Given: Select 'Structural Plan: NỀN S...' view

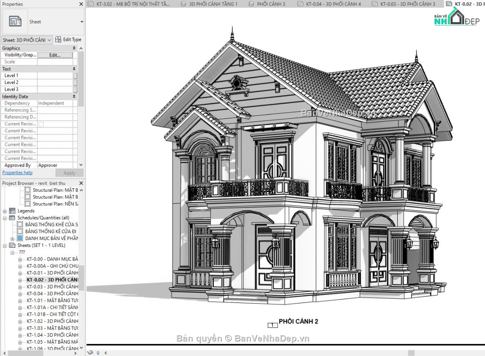Looking at the screenshot, I should [55, 204].
